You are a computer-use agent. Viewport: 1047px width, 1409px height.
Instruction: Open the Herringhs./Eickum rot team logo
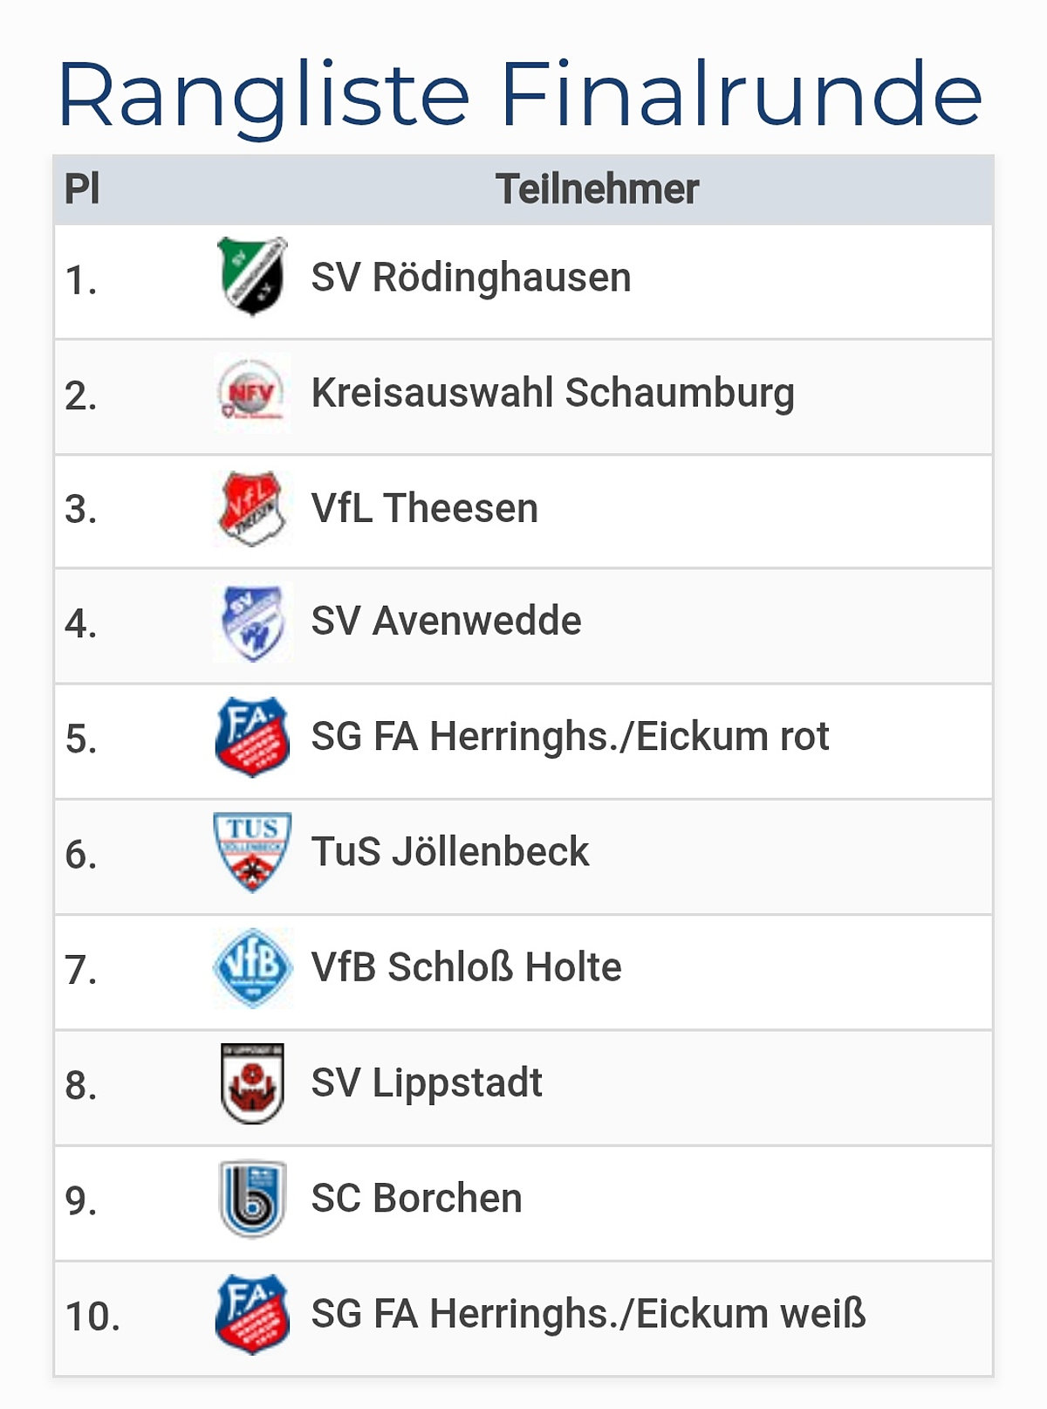(x=252, y=737)
